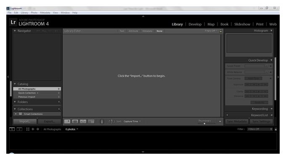The width and height of the screenshot is (286, 160).
Task: Click the Export button
Action: (x=50, y=121)
